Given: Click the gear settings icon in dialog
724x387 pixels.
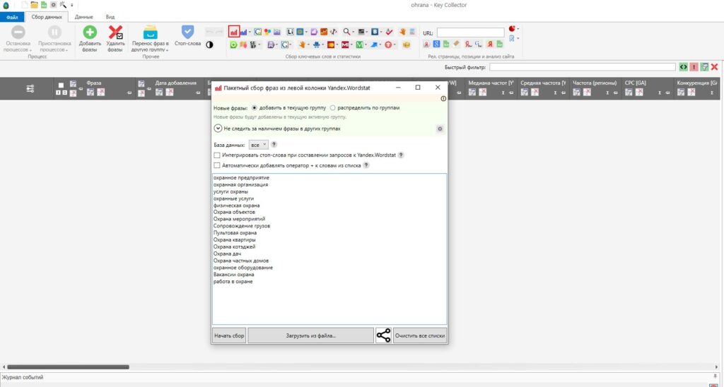Looking at the screenshot, I should point(439,129).
